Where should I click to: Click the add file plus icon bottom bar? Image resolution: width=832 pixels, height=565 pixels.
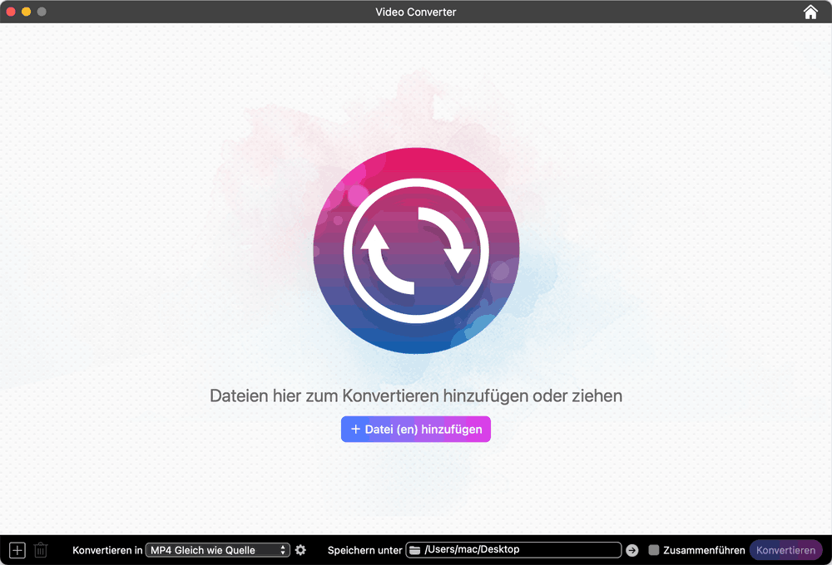point(17,550)
